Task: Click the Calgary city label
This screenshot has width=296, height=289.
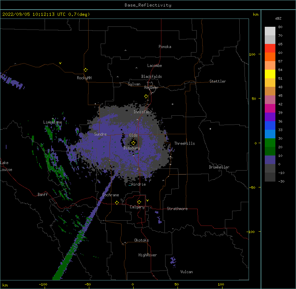Action: point(137,207)
